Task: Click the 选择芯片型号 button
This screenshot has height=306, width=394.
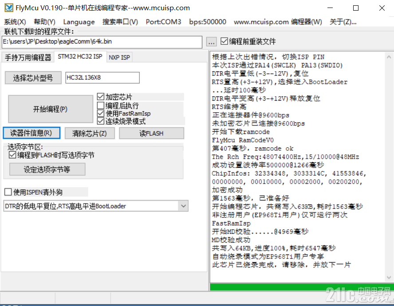Action: 33,78
